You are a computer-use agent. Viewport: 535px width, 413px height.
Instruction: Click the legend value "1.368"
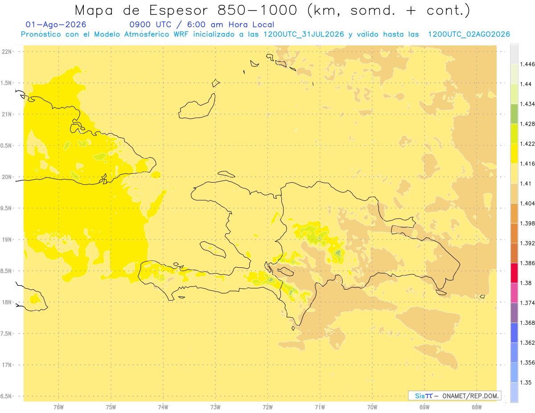[527, 323]
